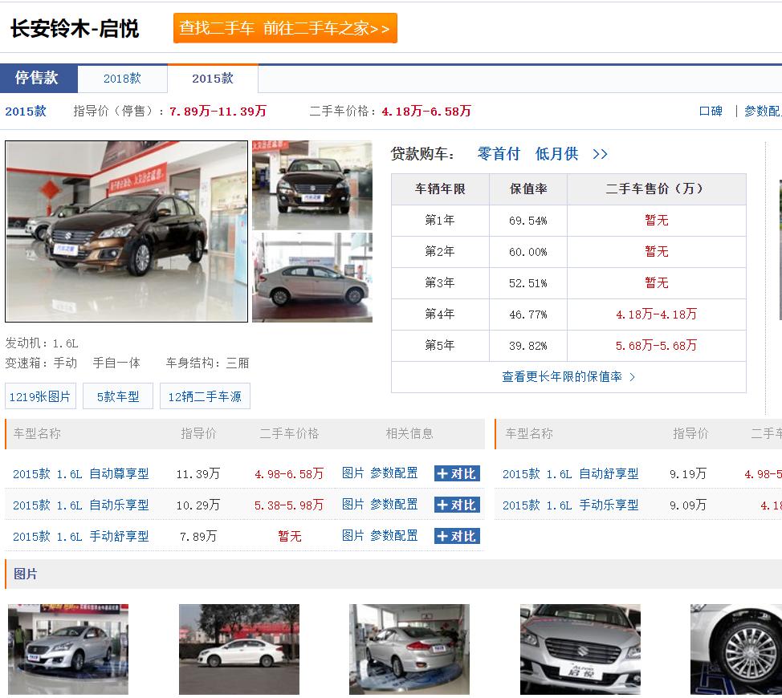Click the main brown car showroom photo
The image size is (782, 698).
tap(127, 231)
